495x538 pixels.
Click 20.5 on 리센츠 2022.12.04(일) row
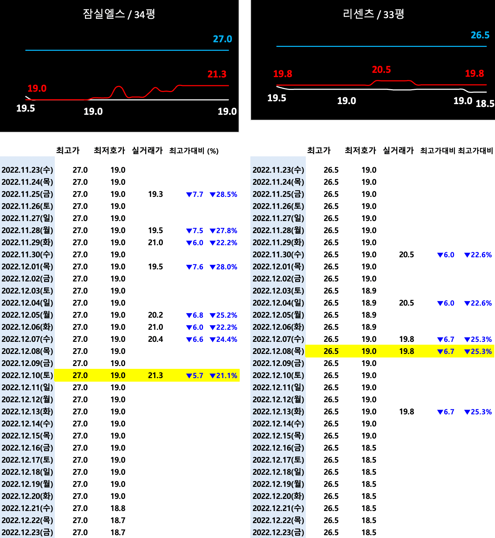[x=406, y=303]
